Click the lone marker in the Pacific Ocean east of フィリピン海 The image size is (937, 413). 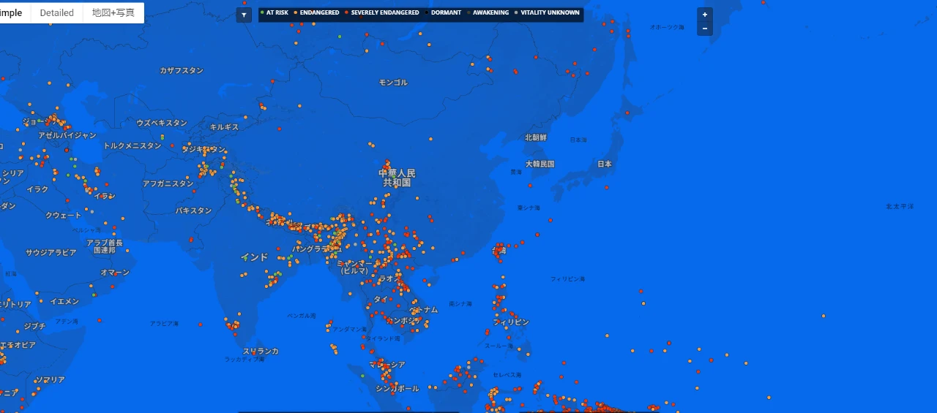tap(824, 316)
